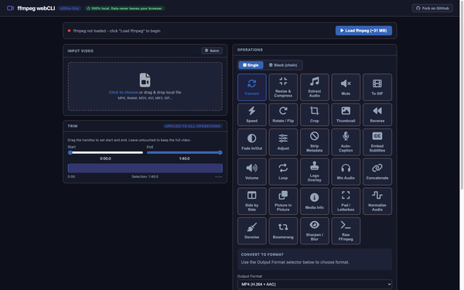Screen dimensions: 464x290
Task: Click Load ffmpeg (~31 MB) button
Action: pyautogui.click(x=363, y=30)
